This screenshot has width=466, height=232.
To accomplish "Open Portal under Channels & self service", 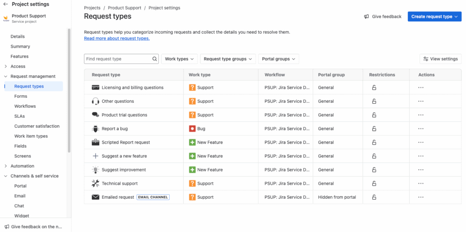I will (20, 186).
